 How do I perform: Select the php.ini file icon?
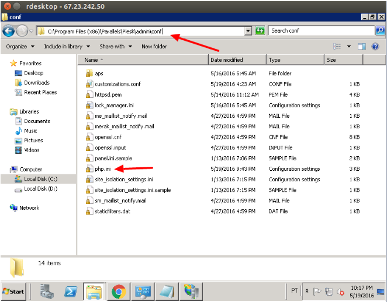[x=89, y=169]
